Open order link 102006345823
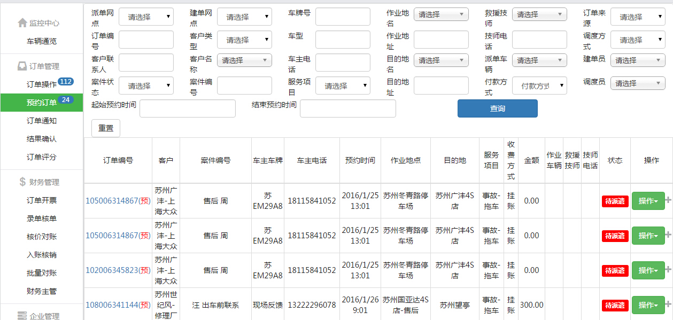Image resolution: width=673 pixels, height=320 pixels. pyautogui.click(x=112, y=270)
